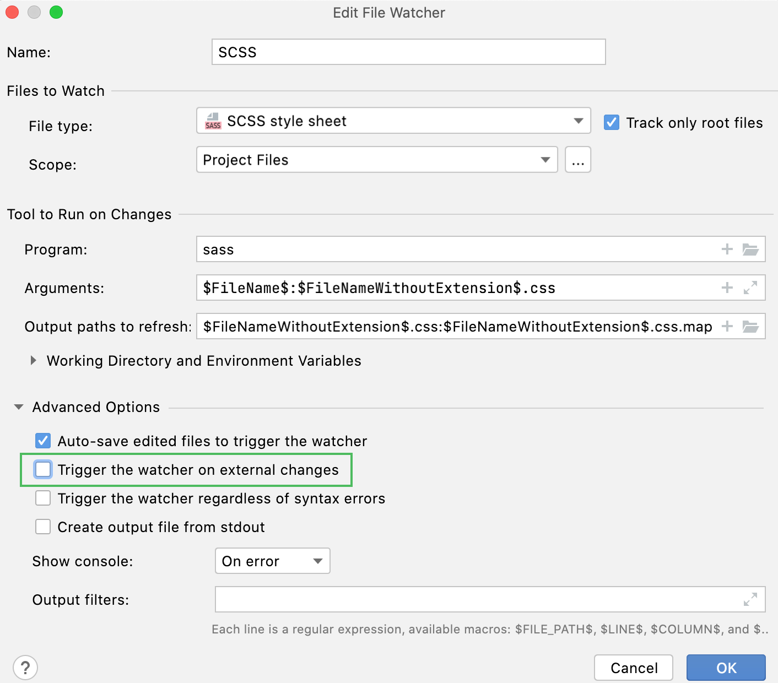
Task: Open the folder browse icon for Program
Action: click(750, 249)
